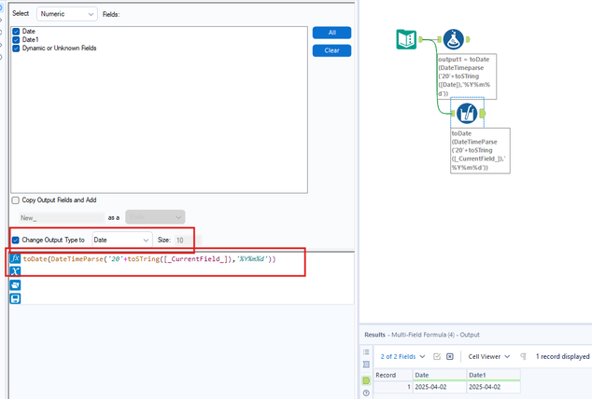
Task: Enable Copy Output Fields and Add
Action: [x=16, y=200]
